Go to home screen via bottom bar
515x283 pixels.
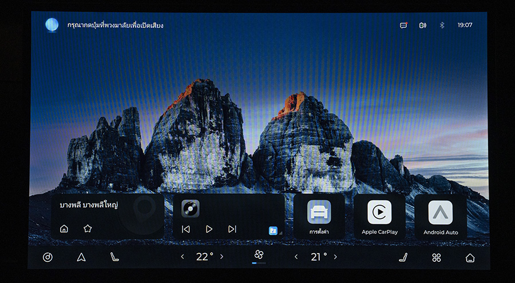pos(470,257)
